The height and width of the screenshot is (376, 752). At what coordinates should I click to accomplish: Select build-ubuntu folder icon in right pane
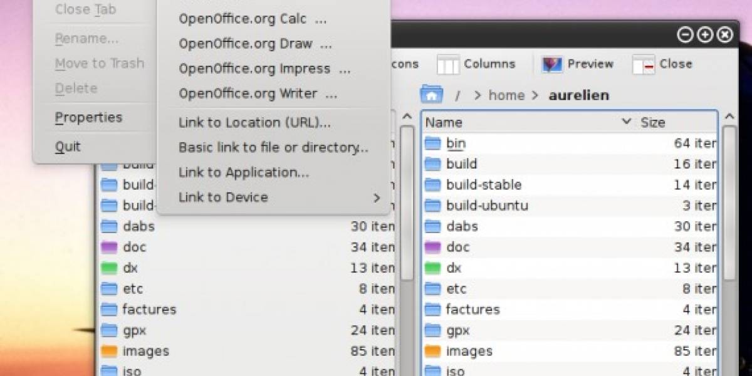tap(433, 205)
